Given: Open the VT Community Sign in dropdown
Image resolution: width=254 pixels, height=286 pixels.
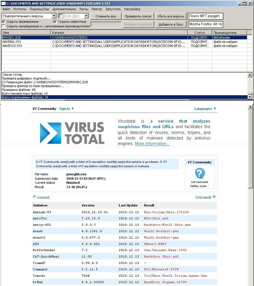Looking at the screenshot, I should (66, 109).
